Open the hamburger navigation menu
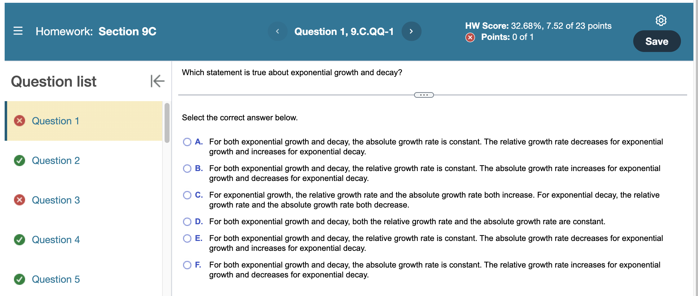 pos(18,31)
